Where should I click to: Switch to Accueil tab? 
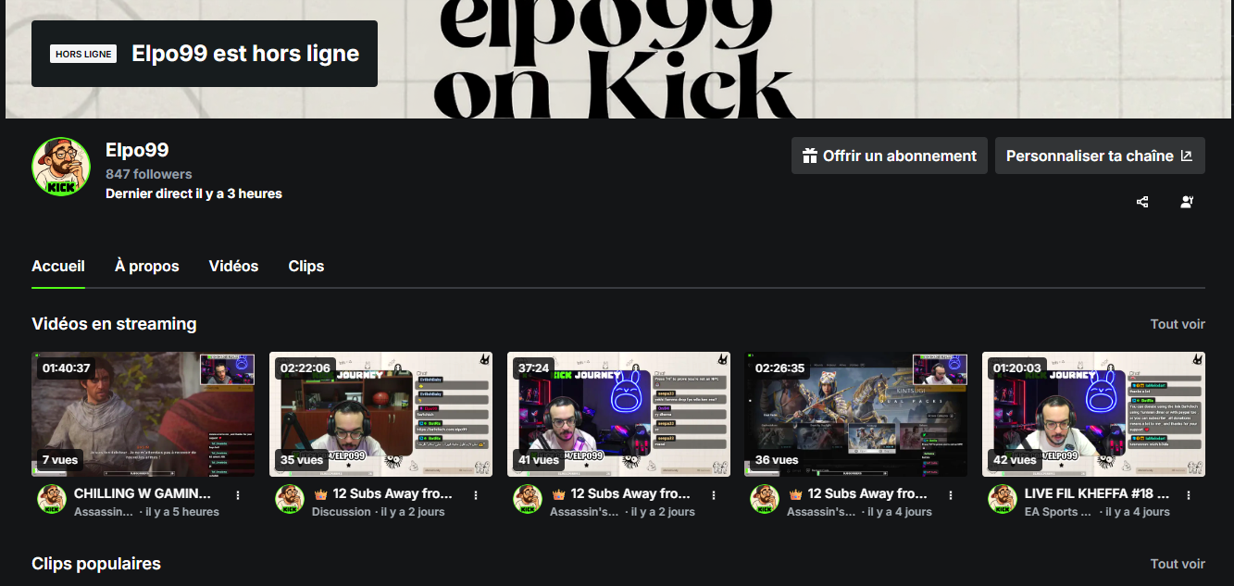[58, 266]
